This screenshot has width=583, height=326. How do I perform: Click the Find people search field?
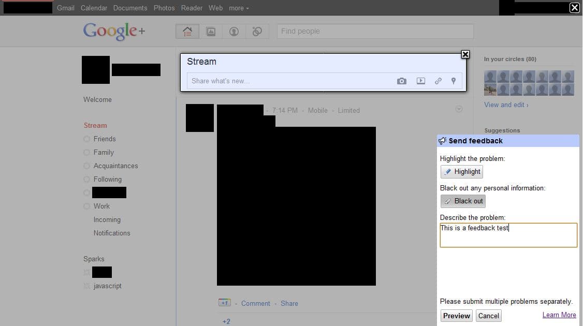click(375, 31)
